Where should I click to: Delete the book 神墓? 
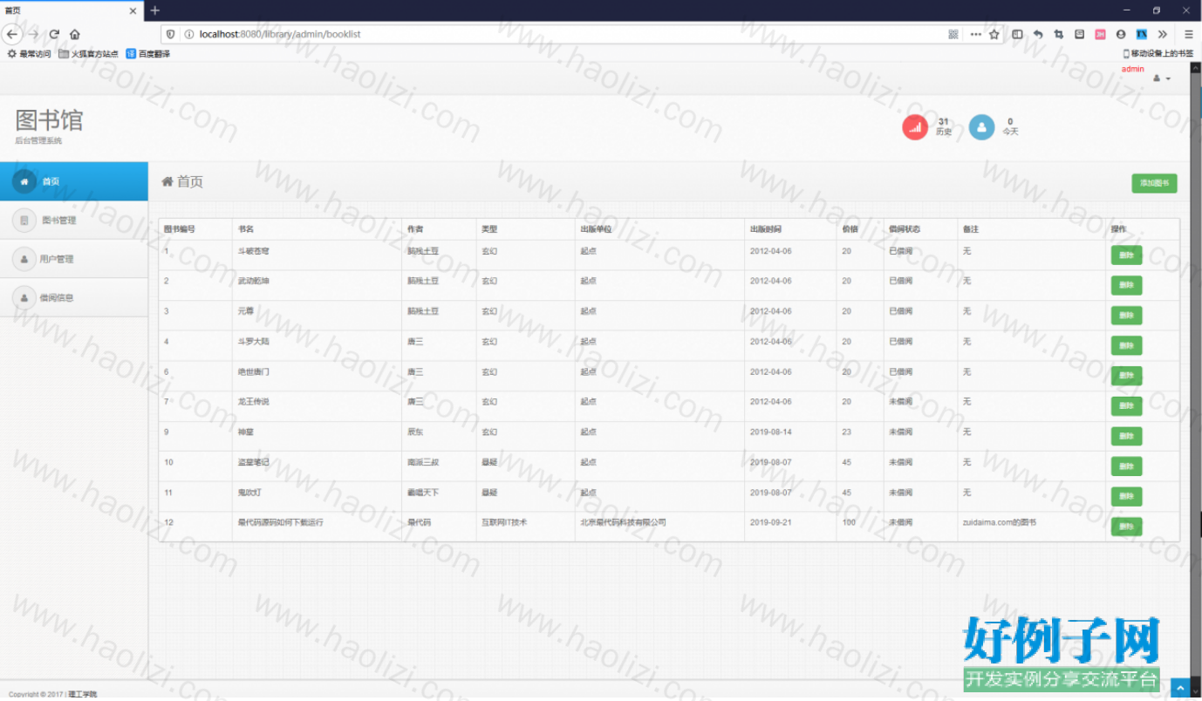pyautogui.click(x=1126, y=436)
